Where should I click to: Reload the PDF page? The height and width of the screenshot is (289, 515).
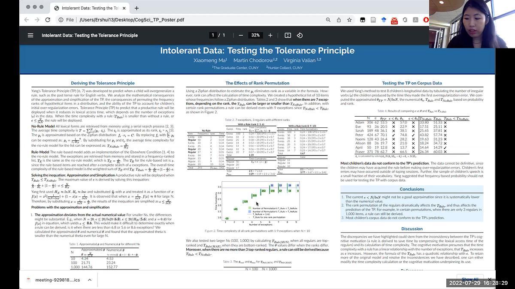tap(48, 20)
